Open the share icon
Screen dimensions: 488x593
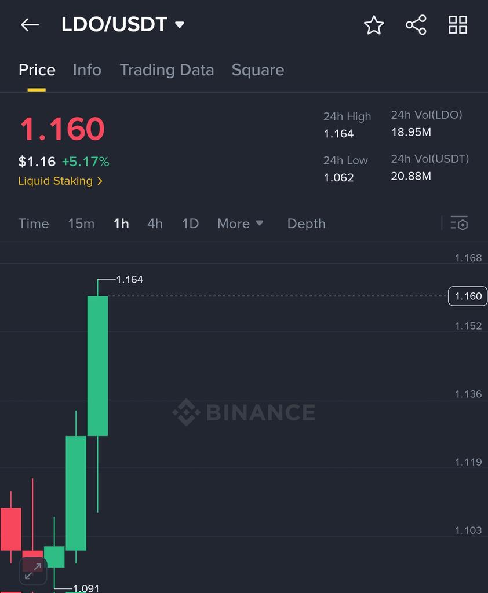pos(416,25)
